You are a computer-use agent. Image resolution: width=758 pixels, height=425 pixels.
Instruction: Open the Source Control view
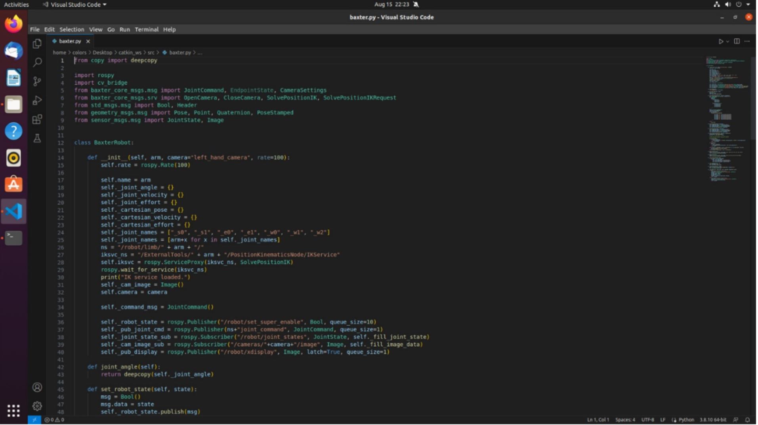pos(37,81)
